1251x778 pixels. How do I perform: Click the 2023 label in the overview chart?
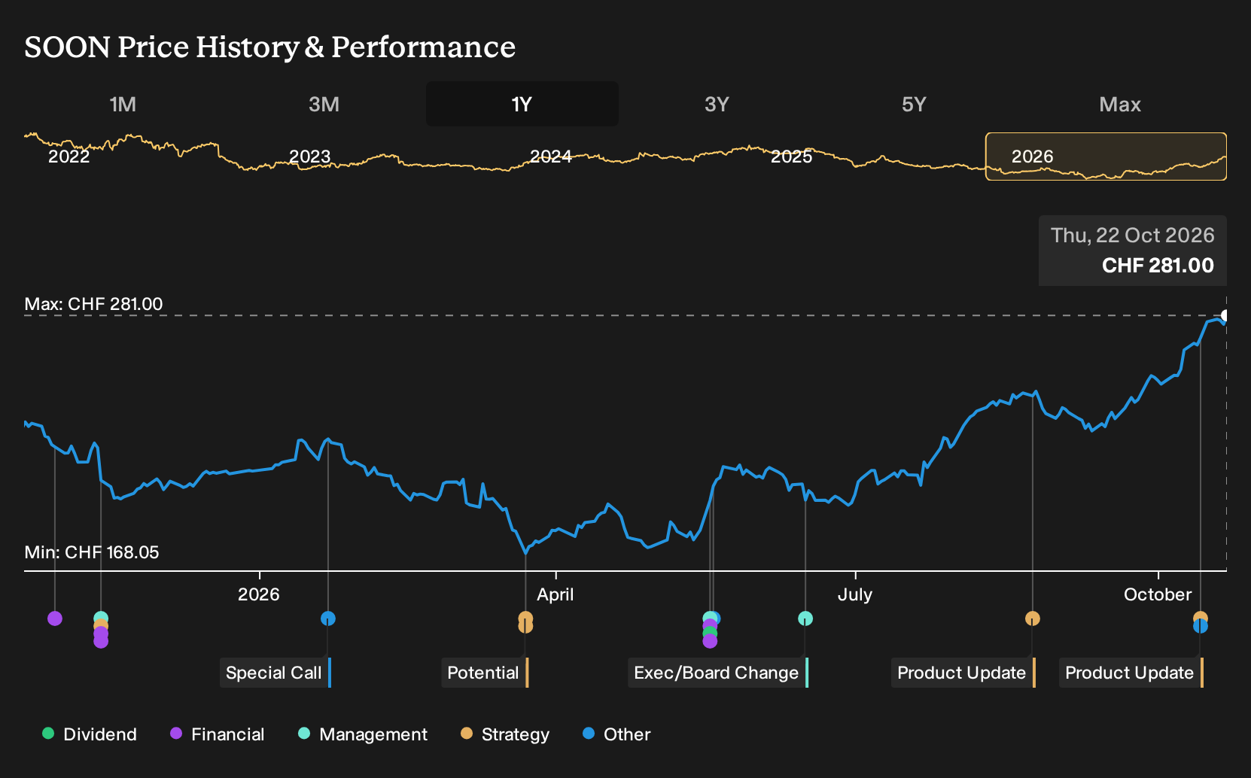tap(310, 157)
